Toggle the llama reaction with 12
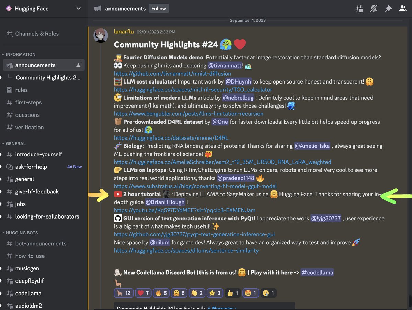The image size is (412, 310). tap(124, 293)
